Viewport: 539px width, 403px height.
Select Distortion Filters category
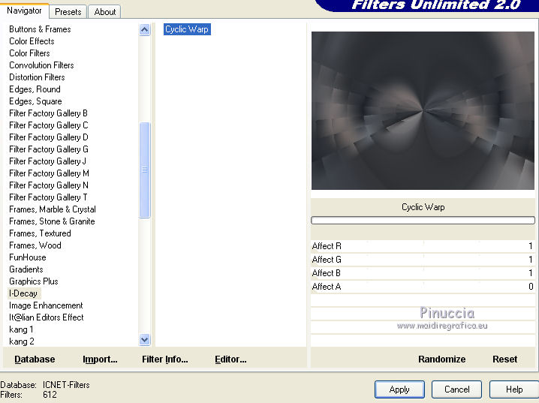click(37, 77)
